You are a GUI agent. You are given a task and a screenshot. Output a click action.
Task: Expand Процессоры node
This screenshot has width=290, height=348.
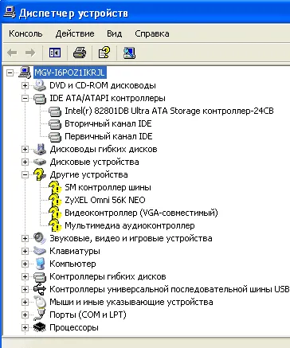[x=25, y=327]
